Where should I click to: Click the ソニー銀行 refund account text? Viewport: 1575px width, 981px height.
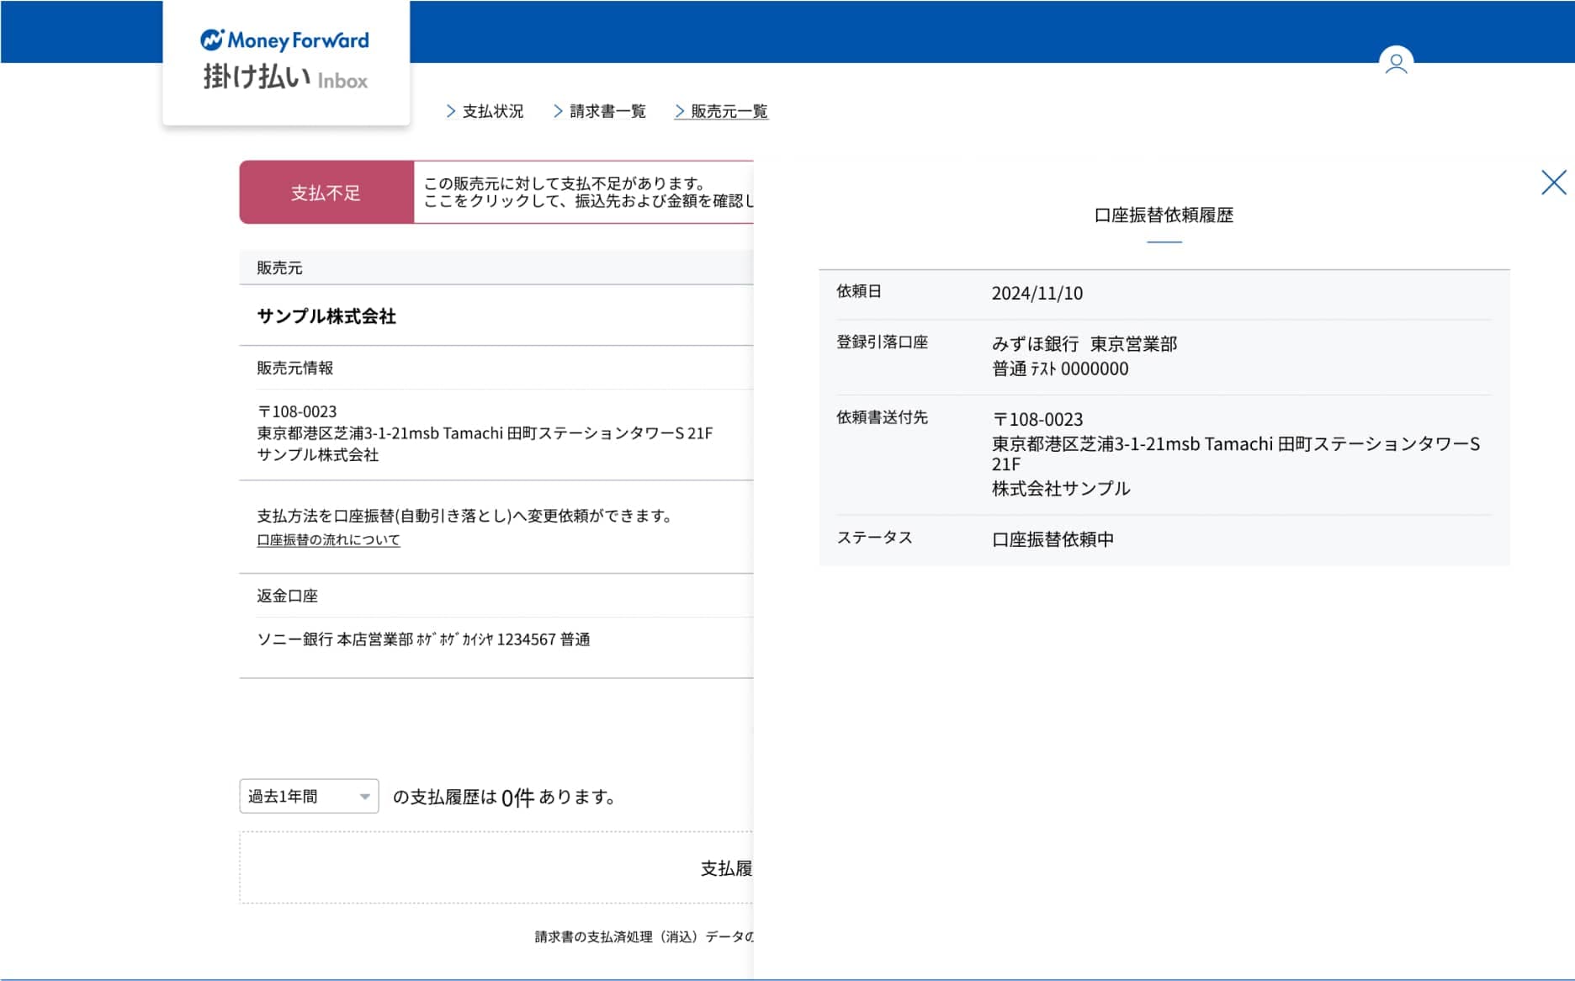point(423,639)
